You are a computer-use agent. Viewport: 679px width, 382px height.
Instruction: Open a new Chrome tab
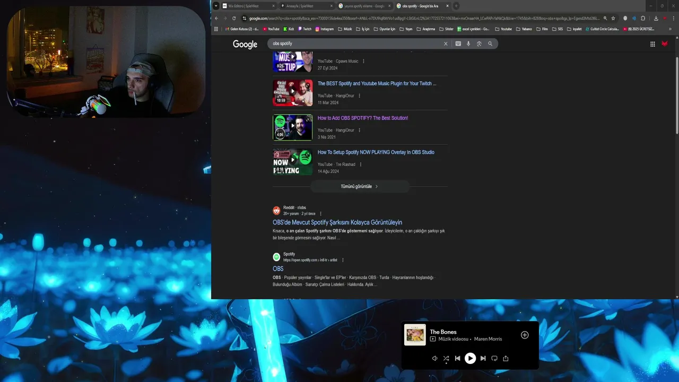tap(456, 6)
